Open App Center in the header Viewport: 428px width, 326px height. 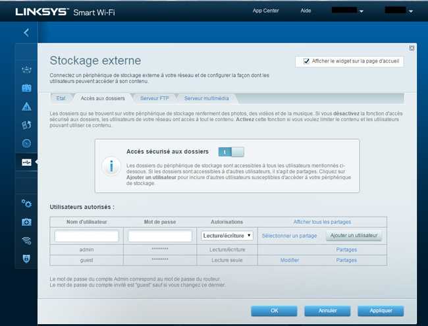click(x=265, y=11)
